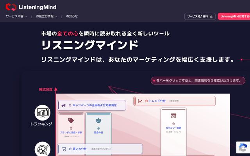Open the トレンド分析 bar
Screen dimensions: 250x156
175,101
